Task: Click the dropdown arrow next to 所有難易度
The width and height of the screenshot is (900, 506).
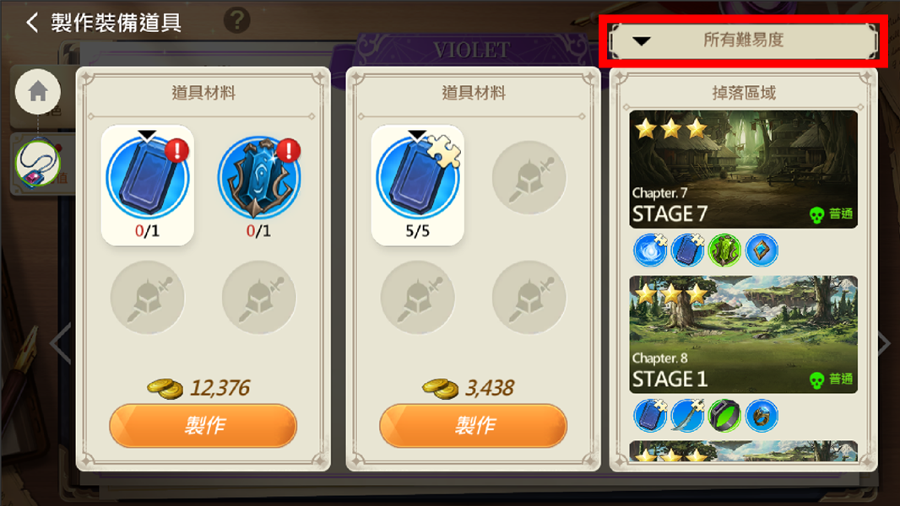Action: pos(641,41)
